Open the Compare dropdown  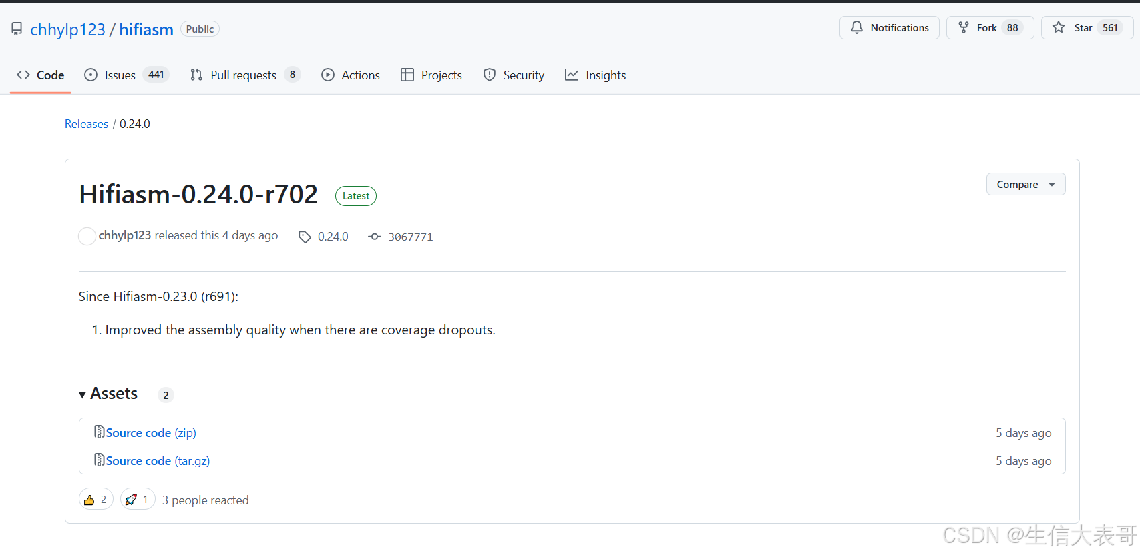point(1026,185)
